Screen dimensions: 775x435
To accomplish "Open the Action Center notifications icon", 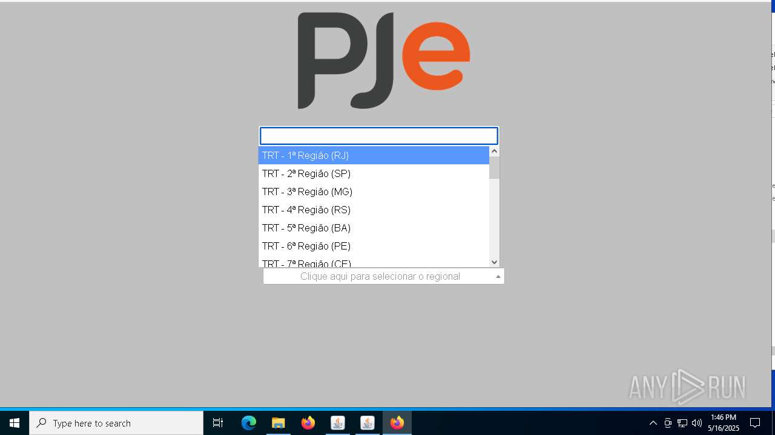I will pyautogui.click(x=755, y=423).
